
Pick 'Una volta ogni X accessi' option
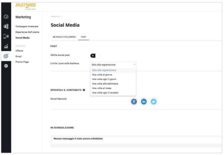pos(105,93)
